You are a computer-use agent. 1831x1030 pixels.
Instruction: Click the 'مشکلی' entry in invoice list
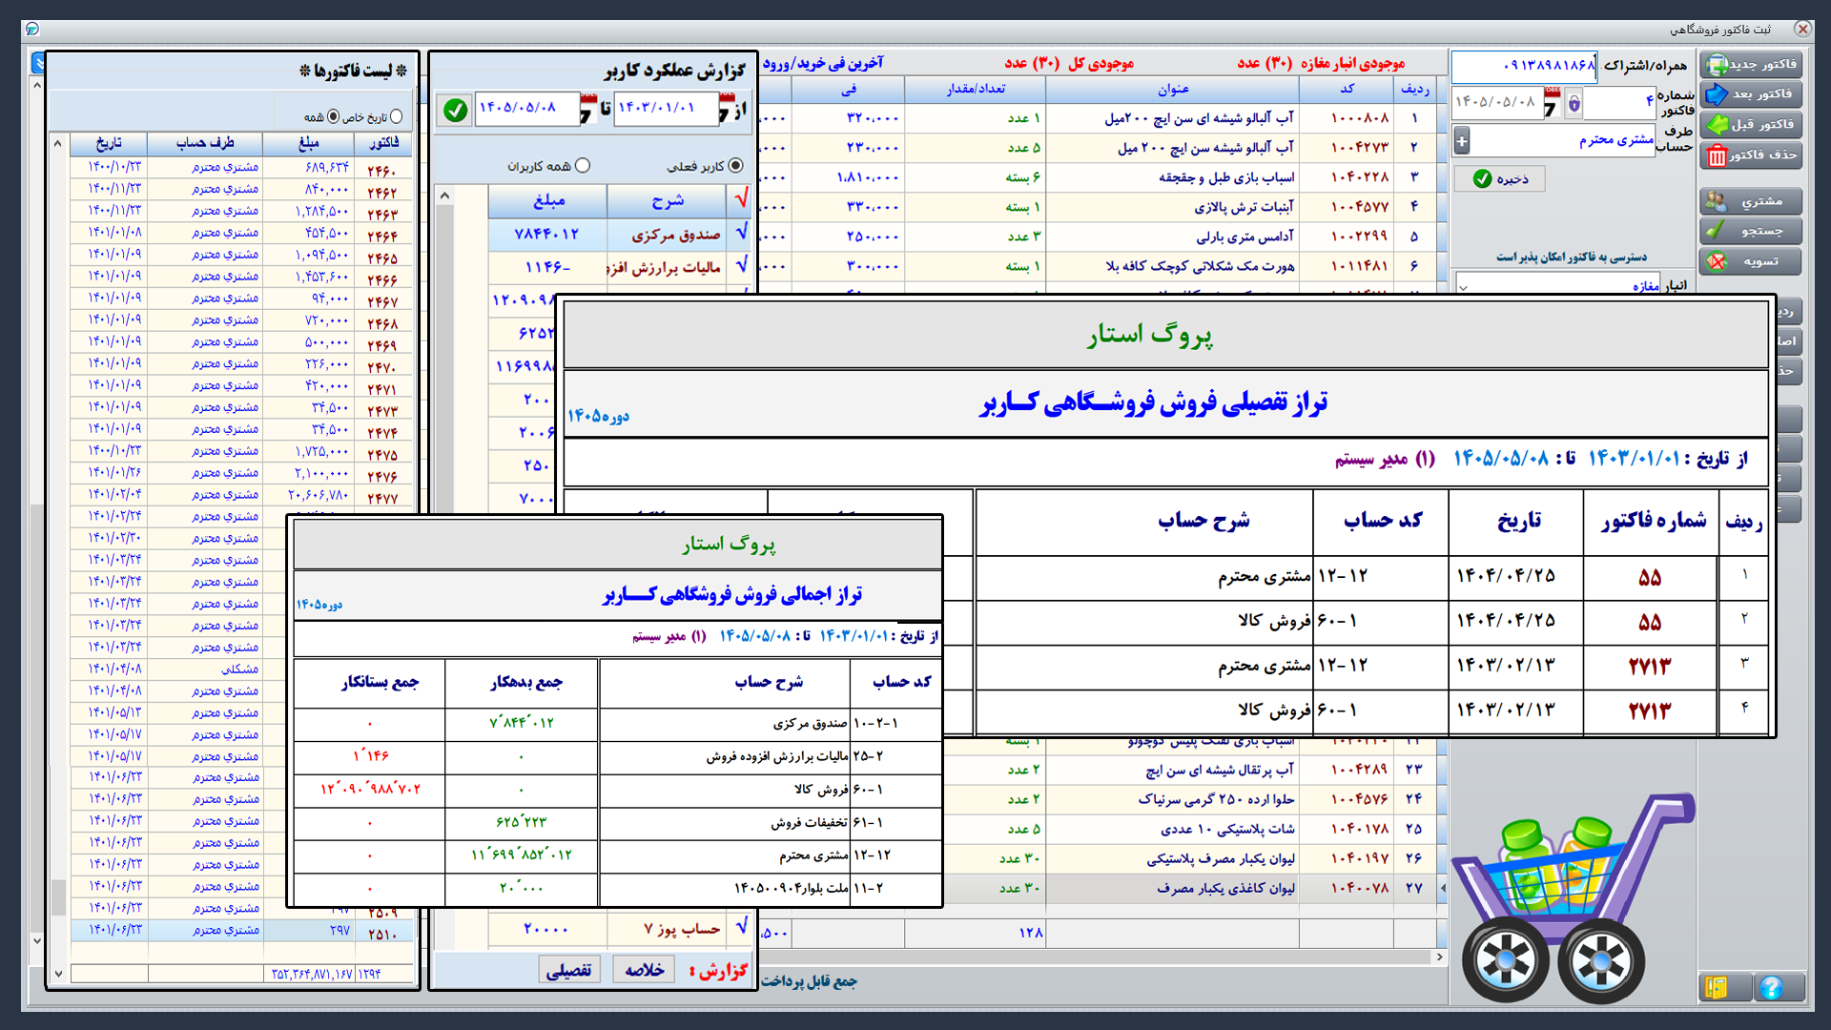click(x=239, y=669)
